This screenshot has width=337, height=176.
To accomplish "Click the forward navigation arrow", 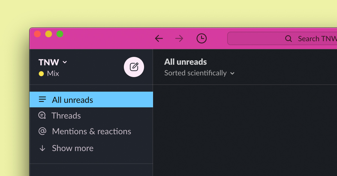I will [179, 38].
